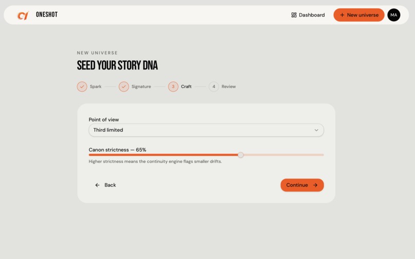415x259 pixels.
Task: Click the Continue button
Action: click(302, 185)
